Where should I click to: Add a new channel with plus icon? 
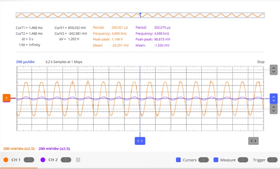point(78,160)
